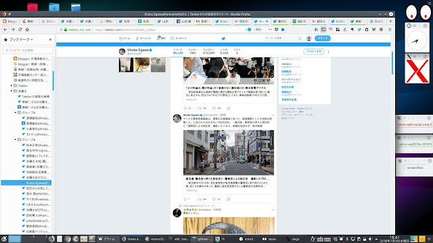Toggle the sidebar toolbar icon
Image resolution: width=433 pixels, height=243 pixels.
tap(323, 30)
